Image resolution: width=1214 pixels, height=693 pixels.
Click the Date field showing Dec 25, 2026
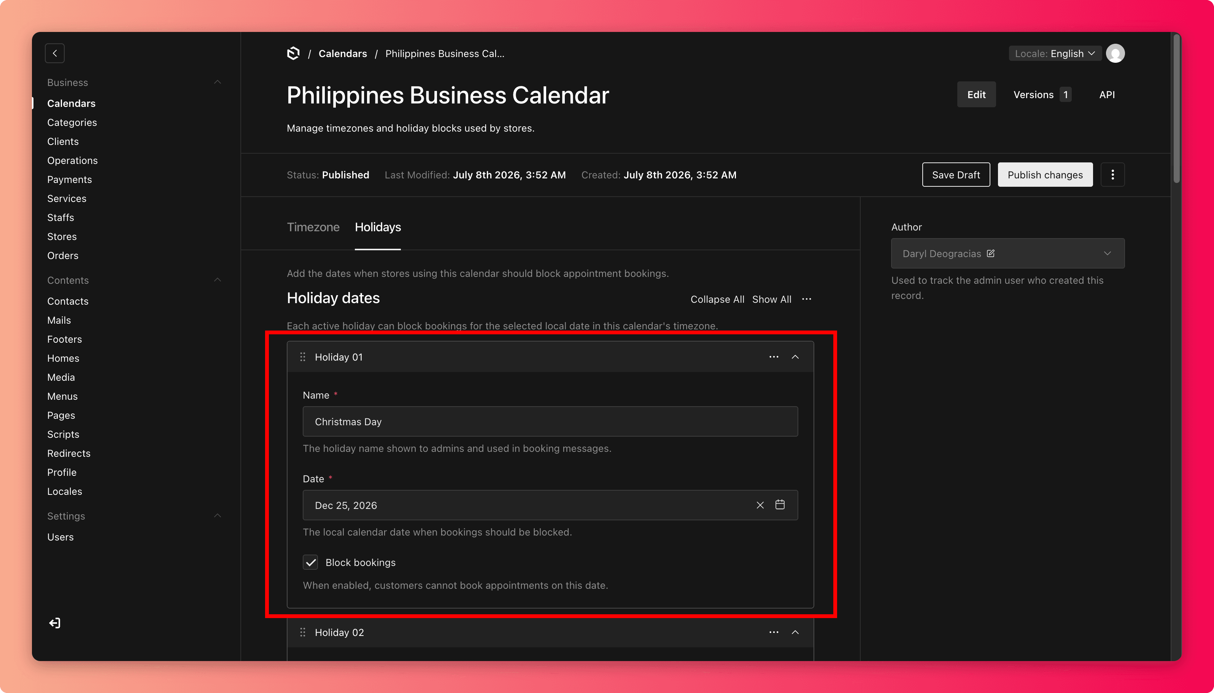(550, 505)
